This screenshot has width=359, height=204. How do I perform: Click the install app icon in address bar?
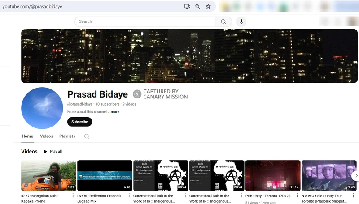tap(187, 6)
